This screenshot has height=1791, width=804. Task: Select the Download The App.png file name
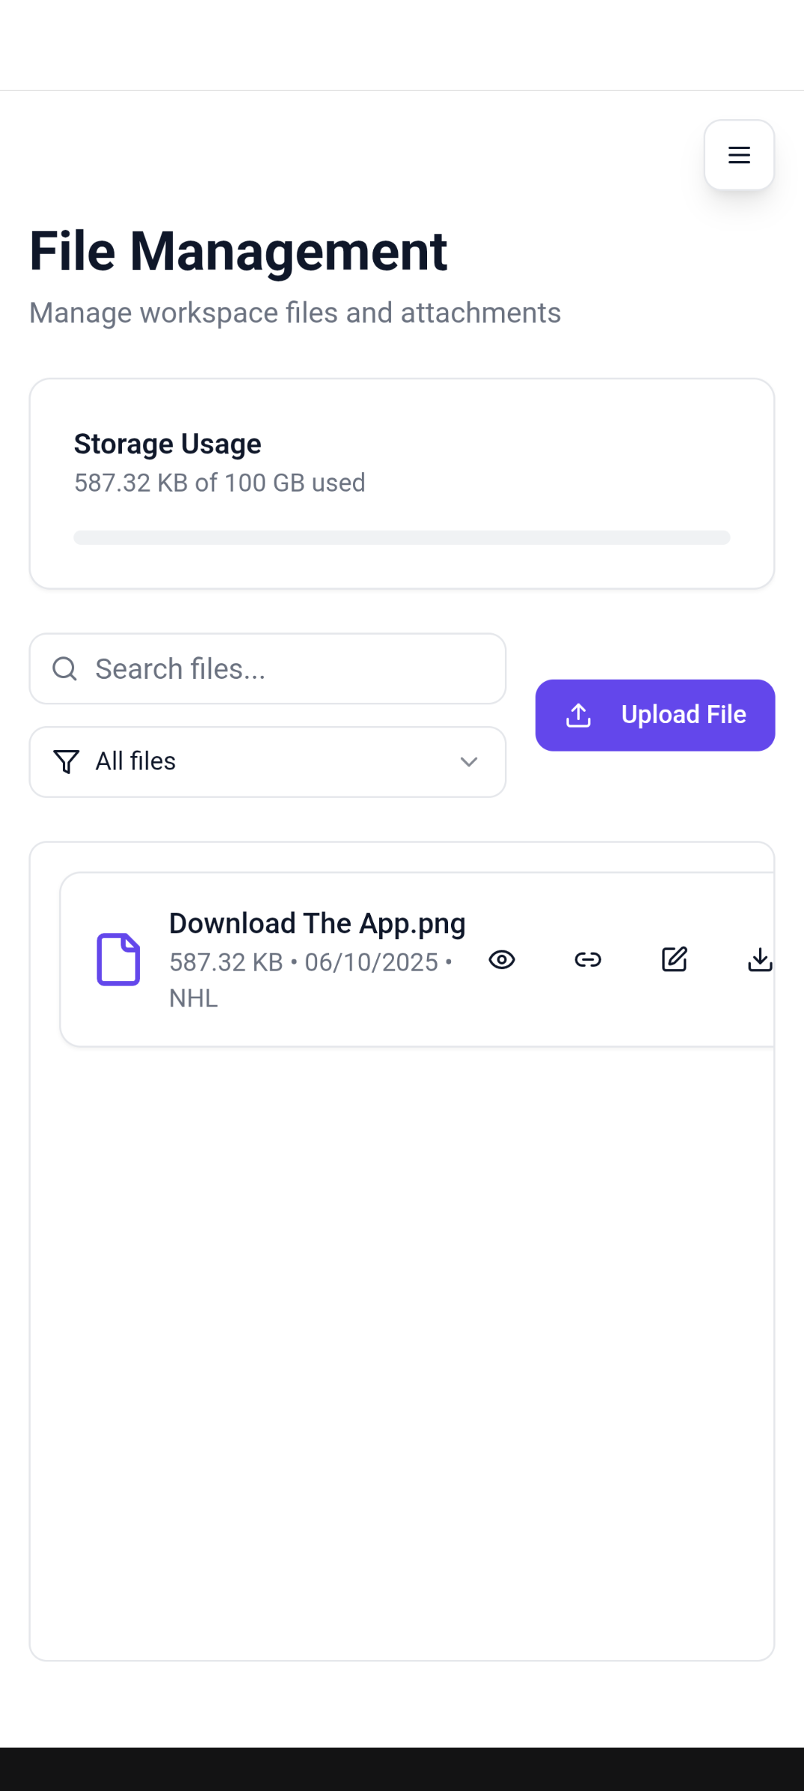click(x=317, y=924)
